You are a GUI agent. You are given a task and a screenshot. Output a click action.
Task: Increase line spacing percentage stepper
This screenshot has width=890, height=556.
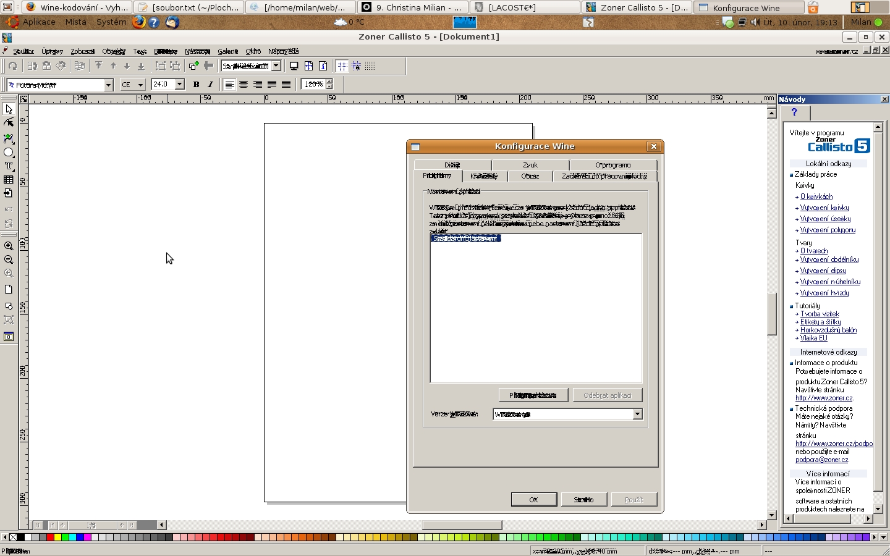329,81
